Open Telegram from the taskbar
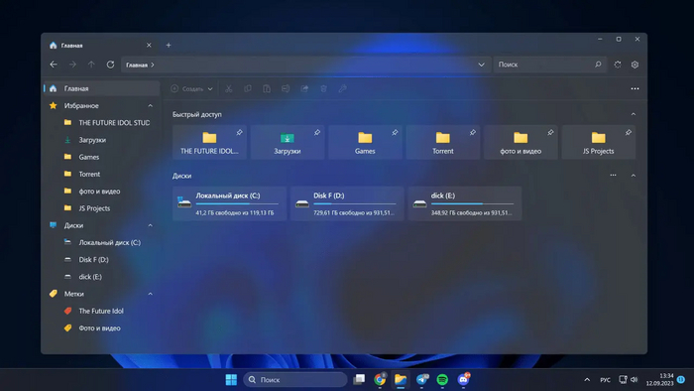This screenshot has width=694, height=391. tap(421, 379)
